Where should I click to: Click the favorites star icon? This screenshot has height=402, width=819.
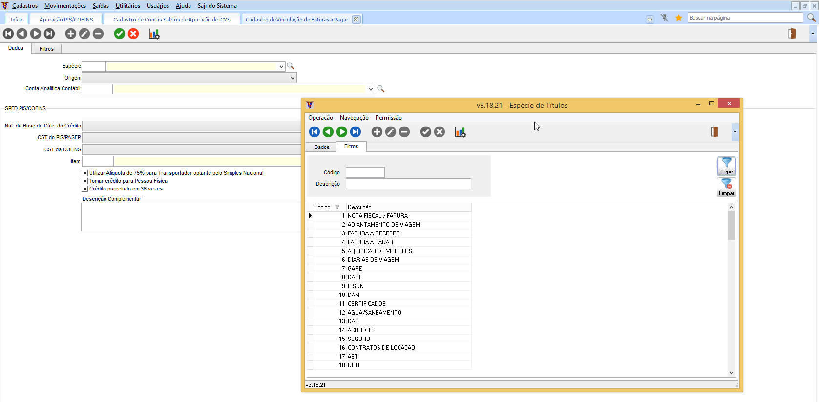click(678, 18)
